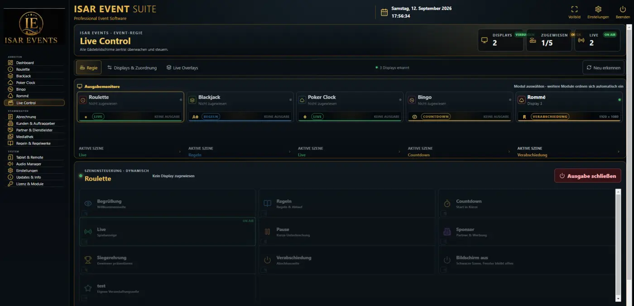Image resolution: width=634 pixels, height=306 pixels.
Task: Open the Displays & Zuordnung tab
Action: pos(132,68)
